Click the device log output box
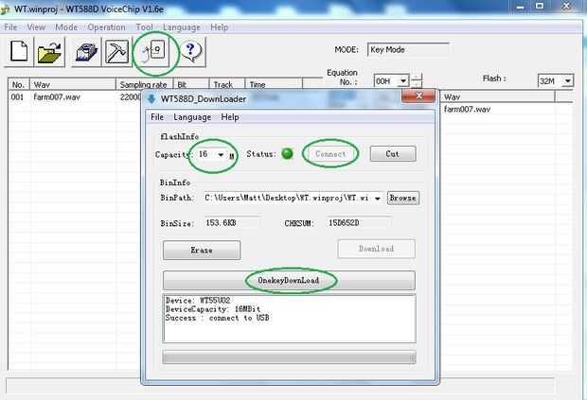 pyautogui.click(x=290, y=318)
